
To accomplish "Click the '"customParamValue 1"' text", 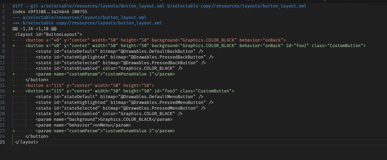I will tap(128, 74).
